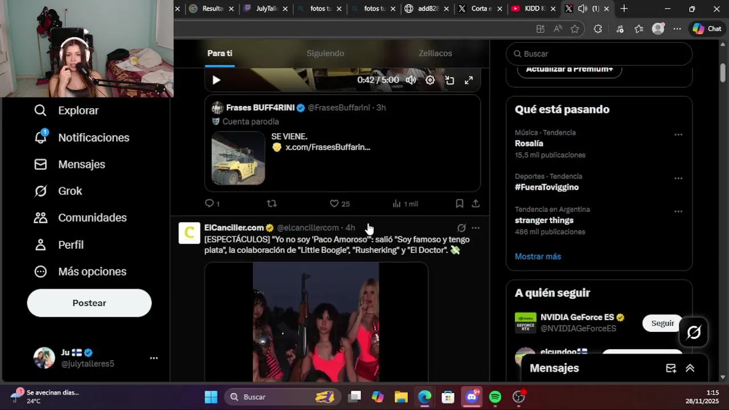The width and height of the screenshot is (729, 410).
Task: Click Grok icon on ElCanciller post
Action: 461,228
